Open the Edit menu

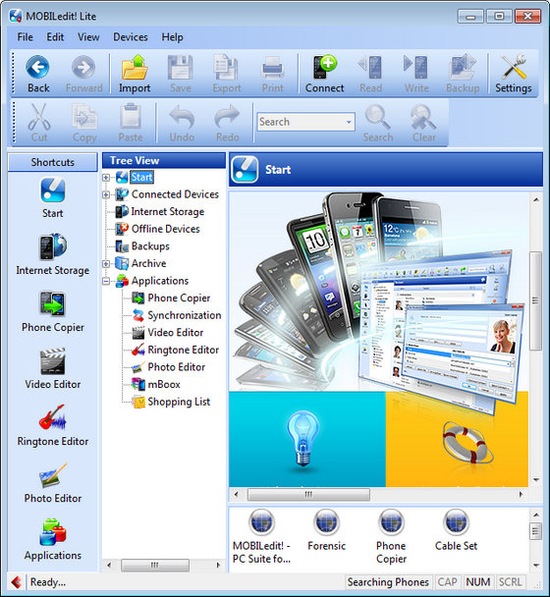coord(55,37)
